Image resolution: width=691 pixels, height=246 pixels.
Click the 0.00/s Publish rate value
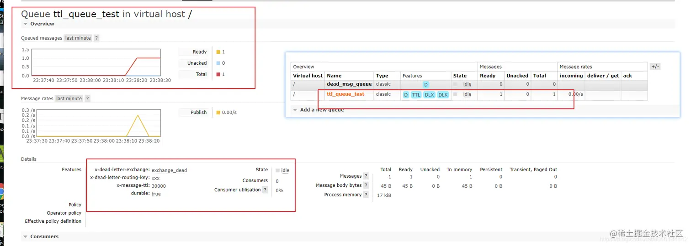[229, 113]
